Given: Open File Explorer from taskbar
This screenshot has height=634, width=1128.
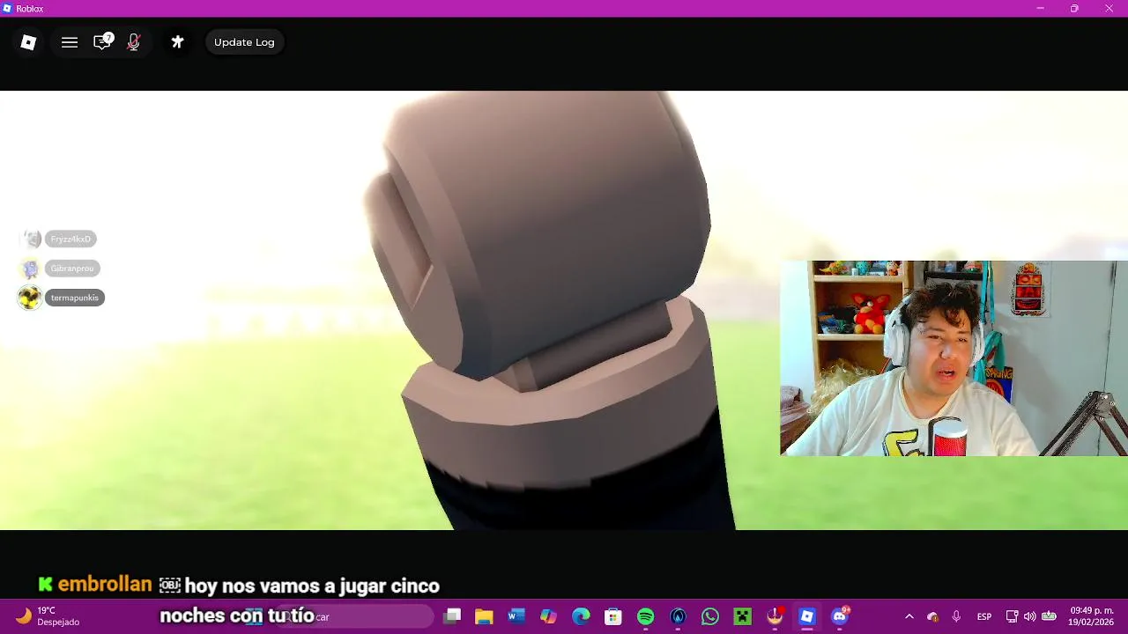Looking at the screenshot, I should [x=484, y=616].
